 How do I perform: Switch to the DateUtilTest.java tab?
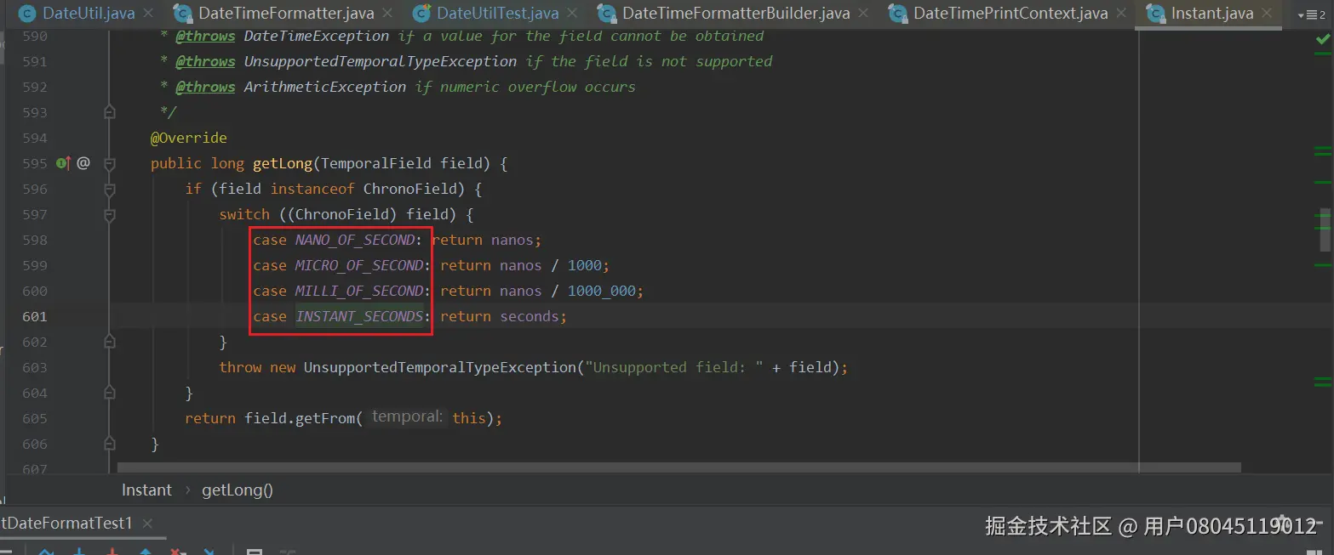pyautogui.click(x=498, y=13)
